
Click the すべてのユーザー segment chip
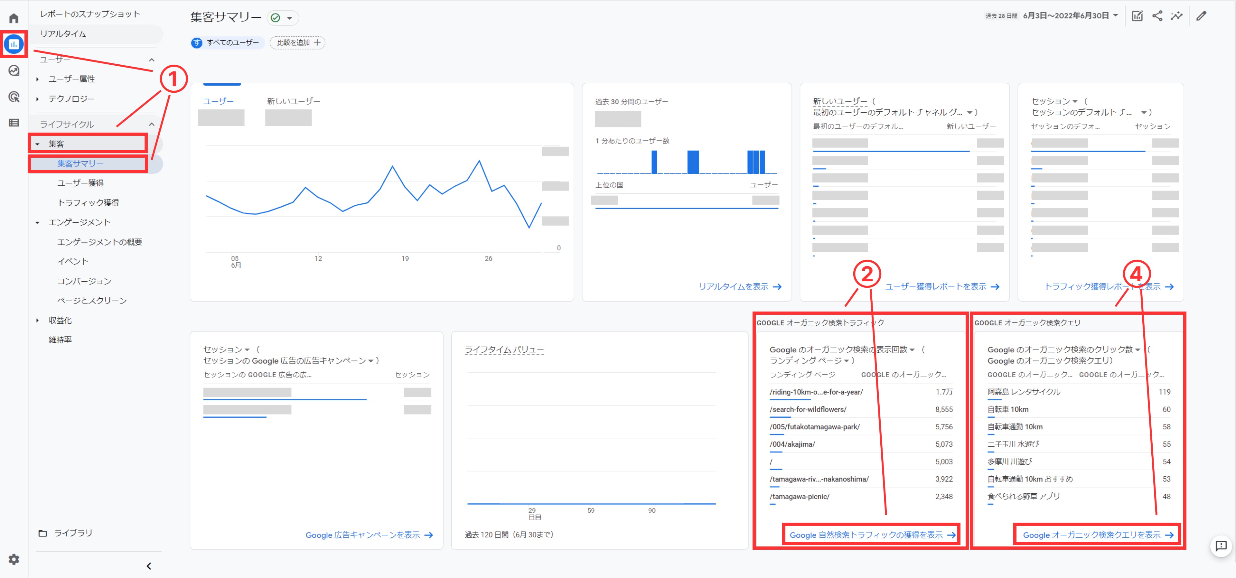coord(228,43)
